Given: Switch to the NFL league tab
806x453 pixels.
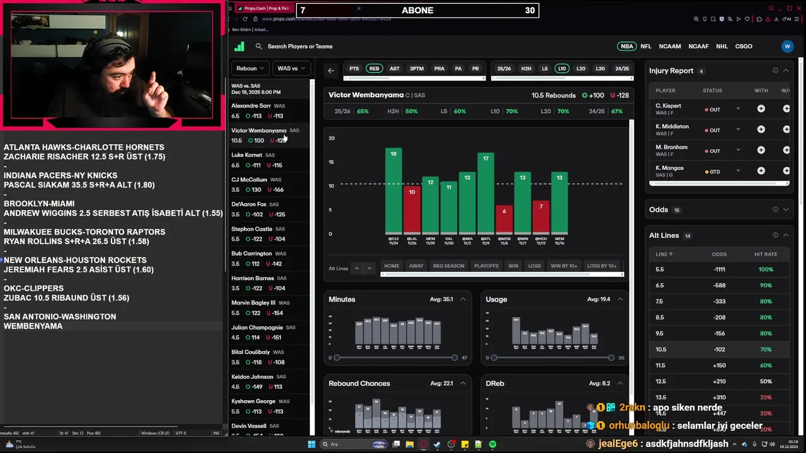Looking at the screenshot, I should tap(646, 46).
